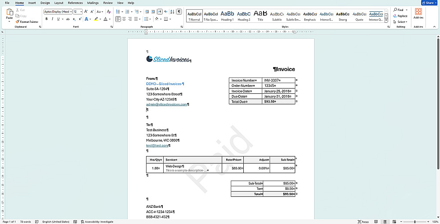Switch to the Insert tab
Screen dimensions: 440x224
click(x=32, y=3)
